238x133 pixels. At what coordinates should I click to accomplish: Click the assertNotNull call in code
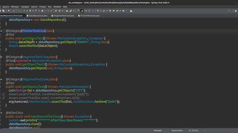pyautogui.click(x=29, y=46)
